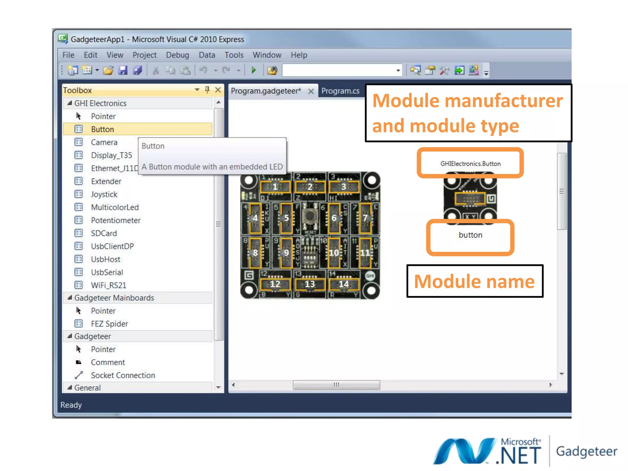Click the Redo arrow icon
This screenshot has width=628, height=471.
[x=227, y=71]
